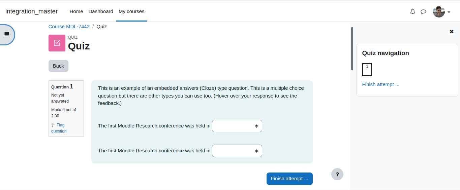Image resolution: width=460 pixels, height=190 pixels.
Task: Go to the Home menu item
Action: (x=76, y=11)
